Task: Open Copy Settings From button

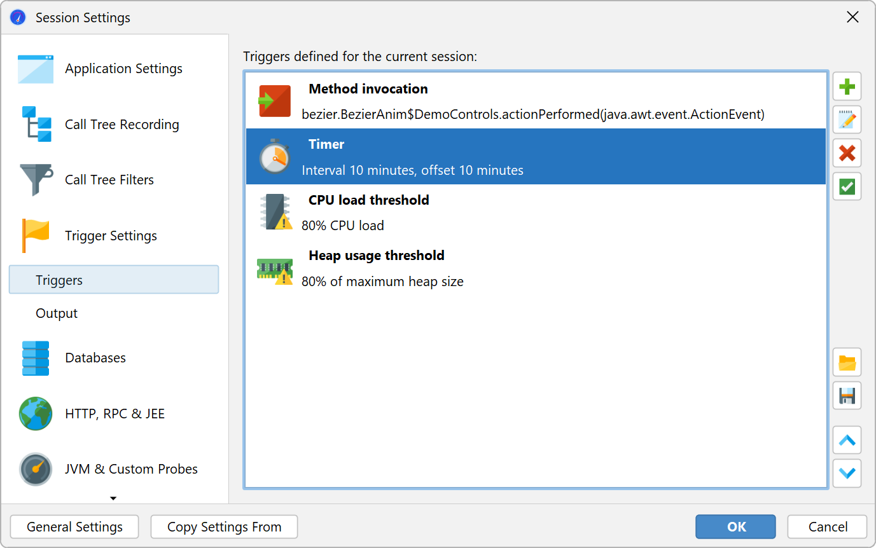Action: pyautogui.click(x=224, y=527)
